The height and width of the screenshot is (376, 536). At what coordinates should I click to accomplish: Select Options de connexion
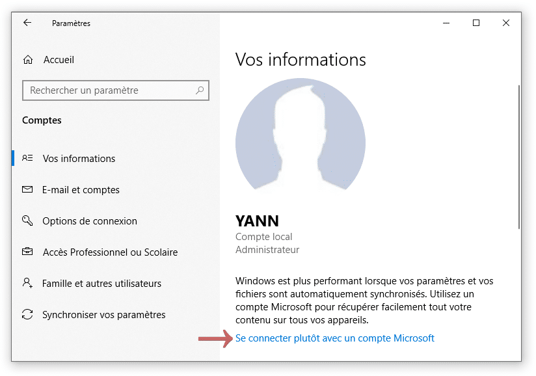tap(90, 221)
